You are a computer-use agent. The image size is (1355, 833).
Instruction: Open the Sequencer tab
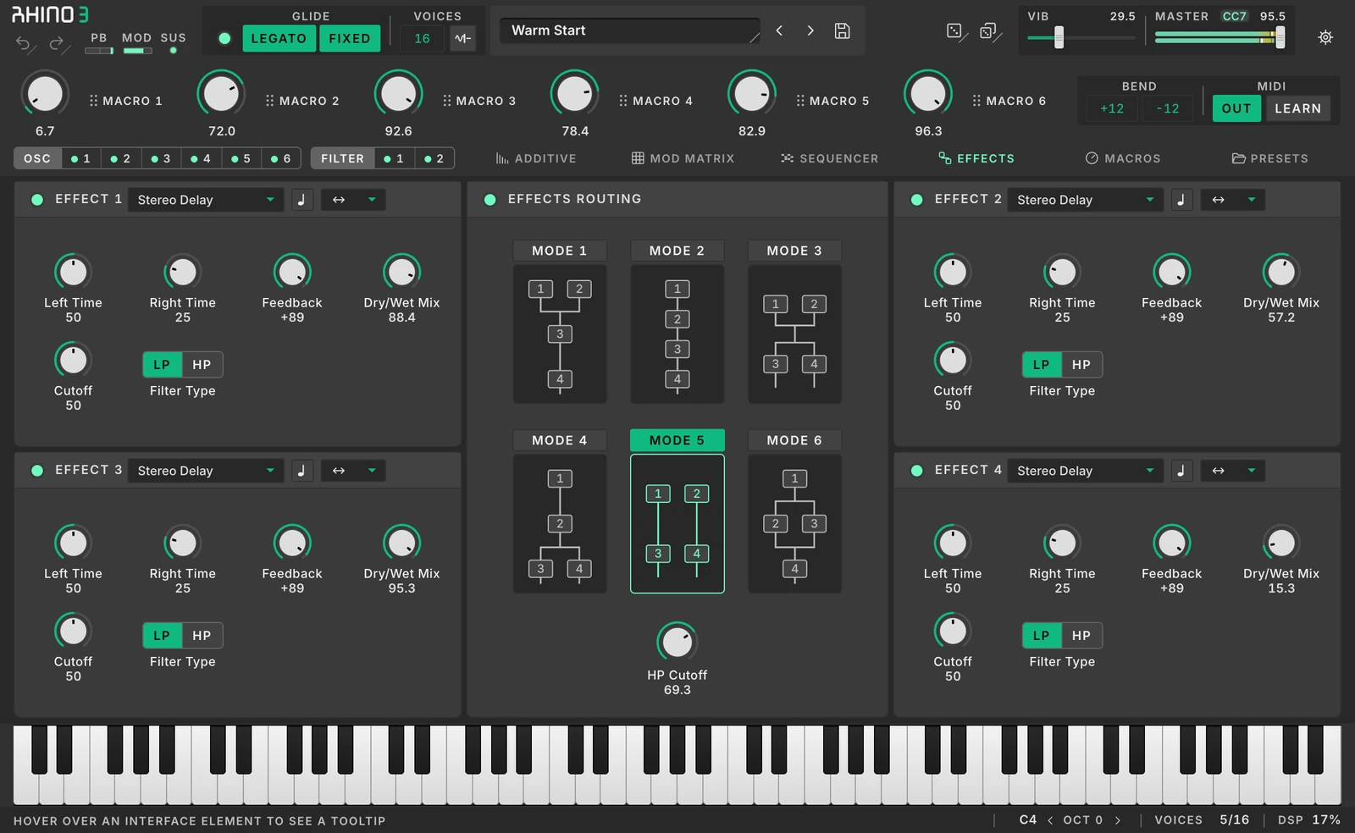click(x=830, y=158)
